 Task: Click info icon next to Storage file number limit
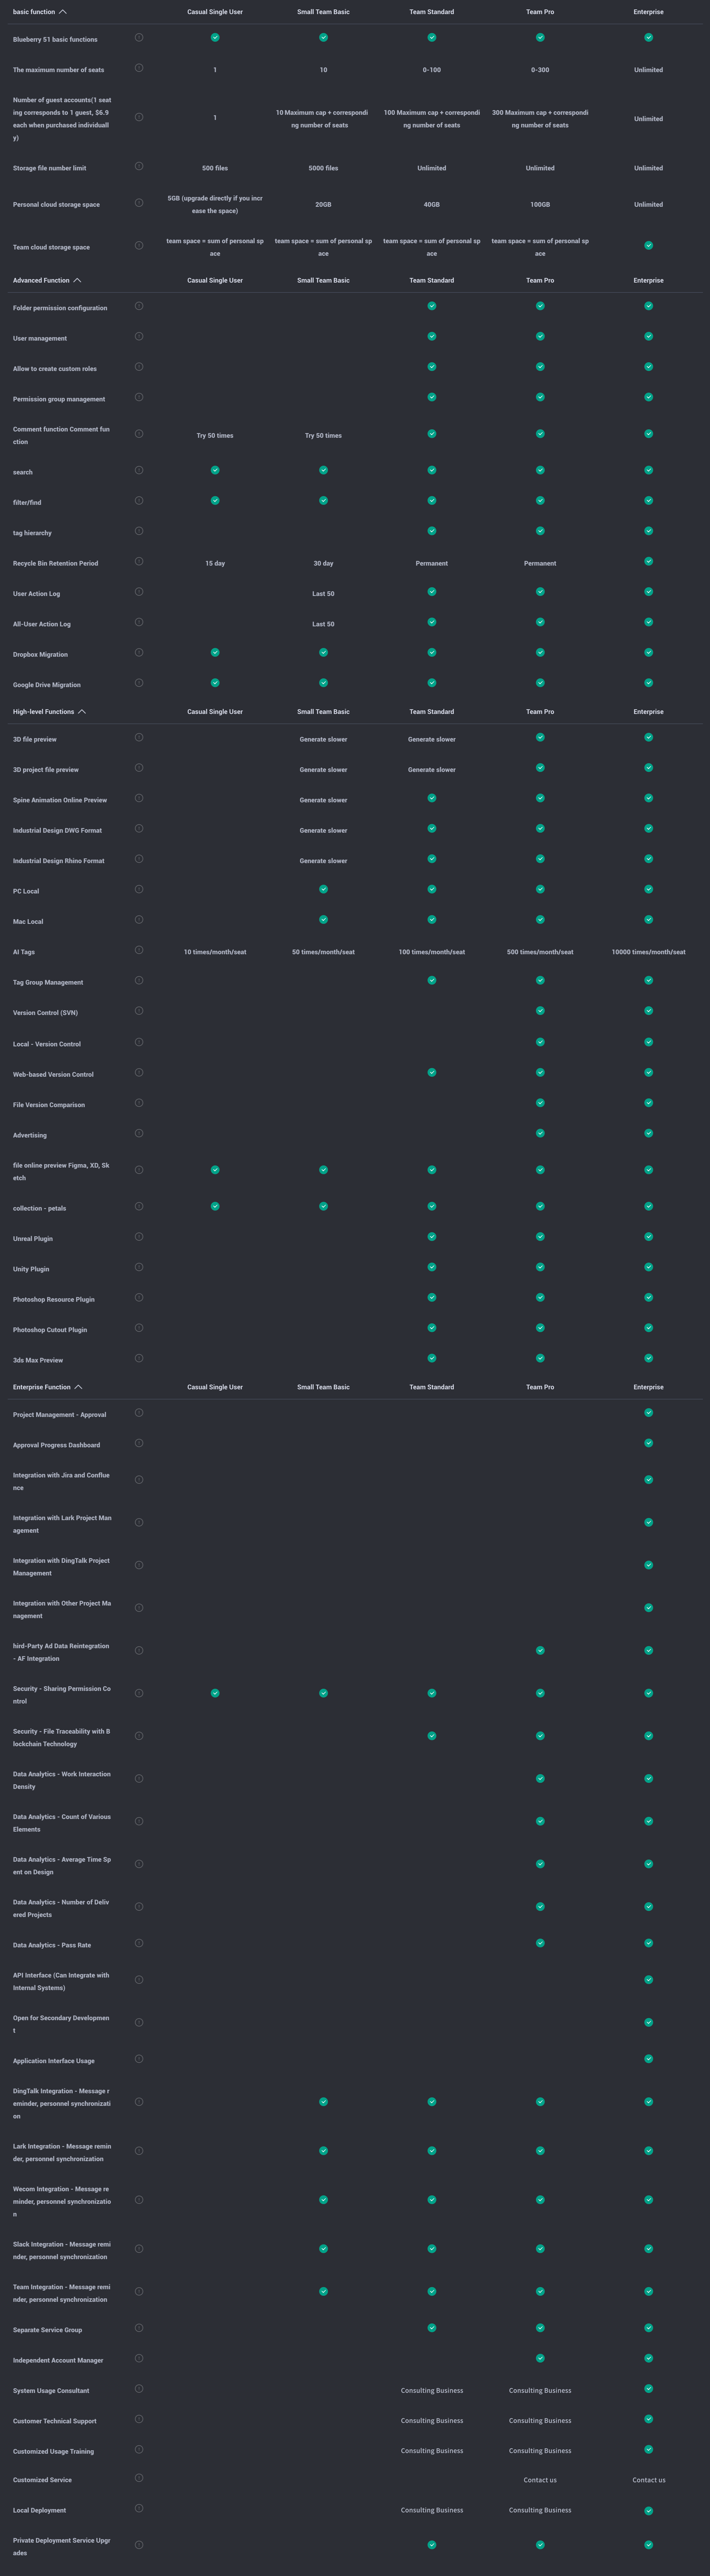139,166
